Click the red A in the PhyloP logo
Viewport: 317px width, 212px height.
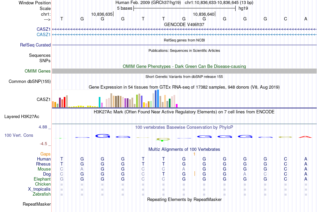(305, 137)
